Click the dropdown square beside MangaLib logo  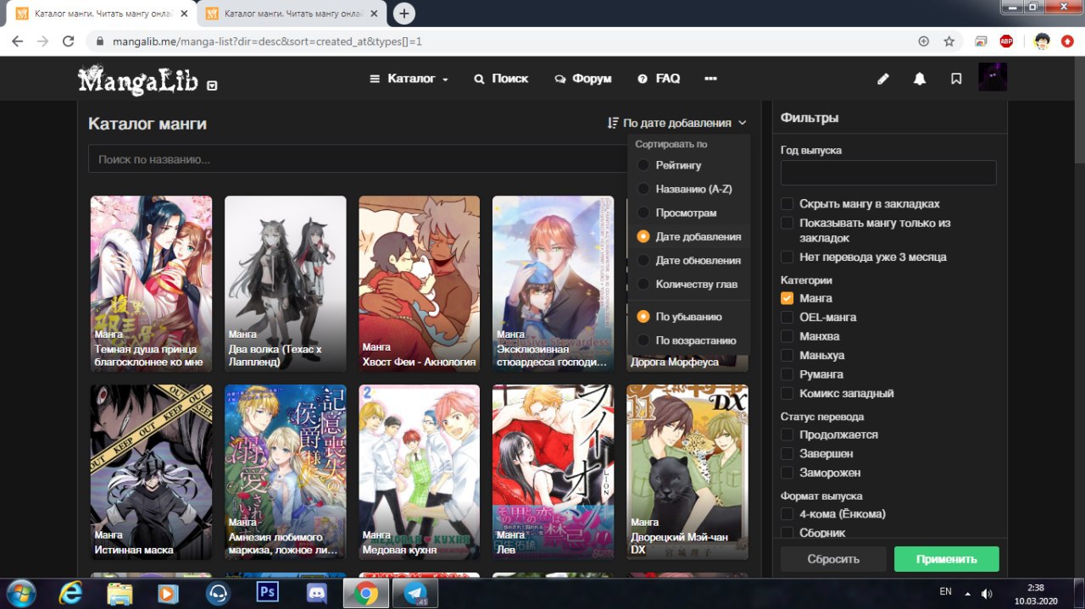(212, 85)
